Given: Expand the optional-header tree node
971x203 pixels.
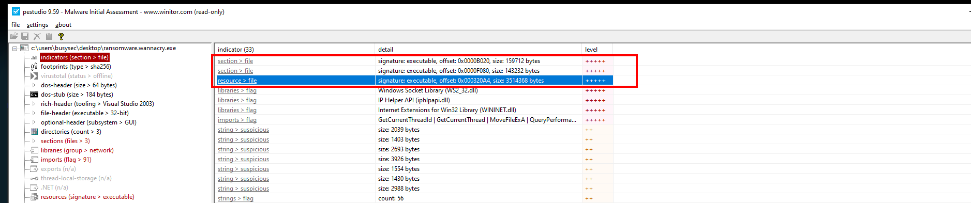Looking at the screenshot, I should point(34,122).
